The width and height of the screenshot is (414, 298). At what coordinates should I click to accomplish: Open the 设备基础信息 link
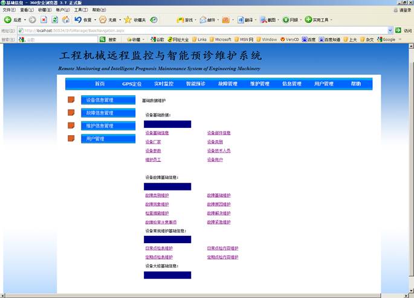point(157,133)
